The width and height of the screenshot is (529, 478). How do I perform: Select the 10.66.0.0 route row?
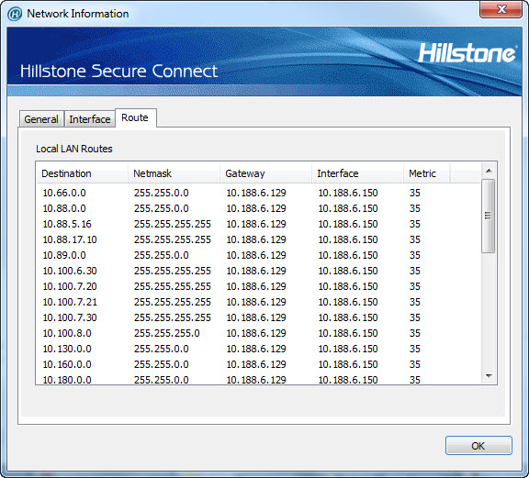258,193
